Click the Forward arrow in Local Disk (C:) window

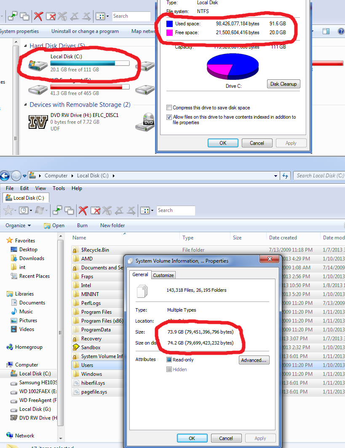(16, 176)
